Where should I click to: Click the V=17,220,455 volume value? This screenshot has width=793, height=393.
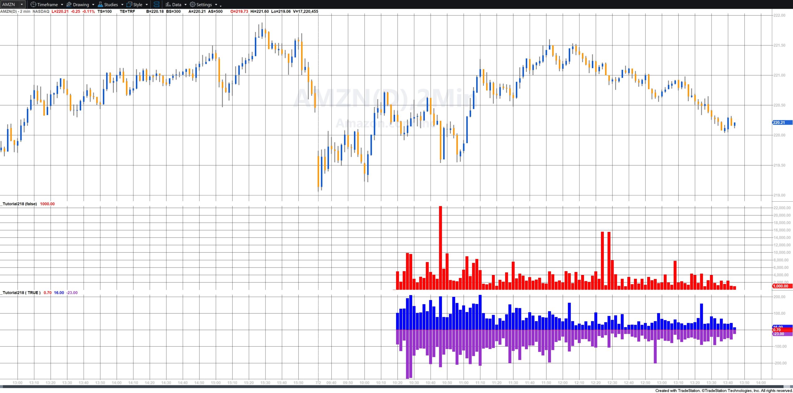[305, 11]
